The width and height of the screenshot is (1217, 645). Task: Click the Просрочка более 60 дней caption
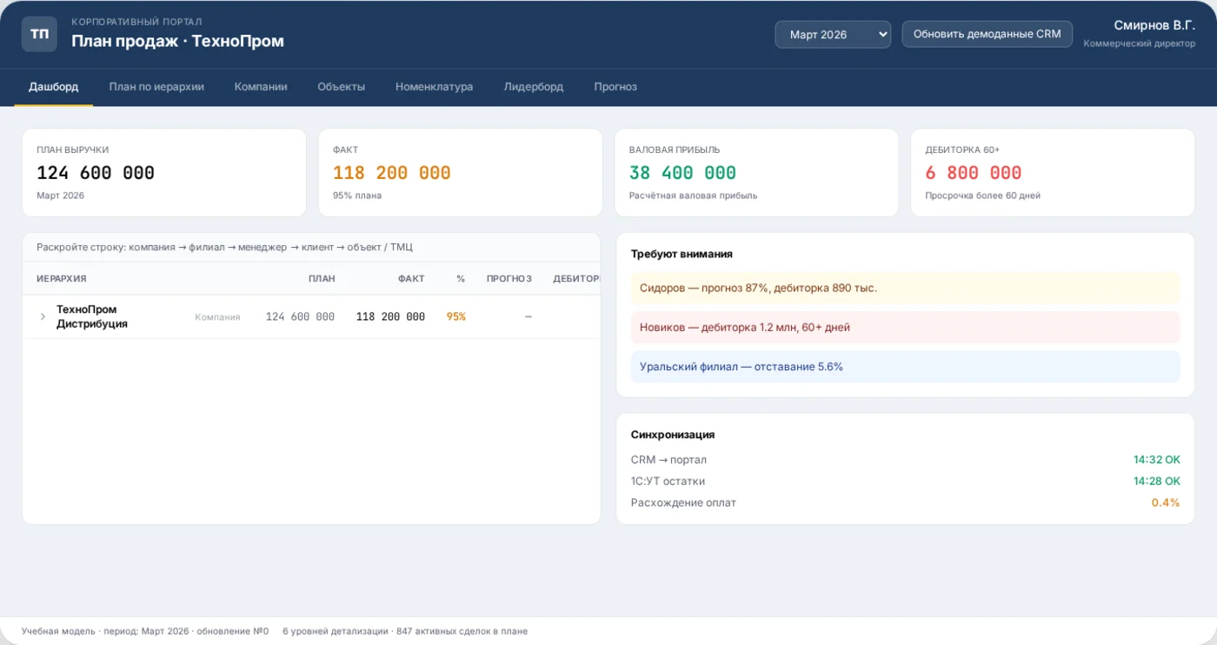point(982,196)
